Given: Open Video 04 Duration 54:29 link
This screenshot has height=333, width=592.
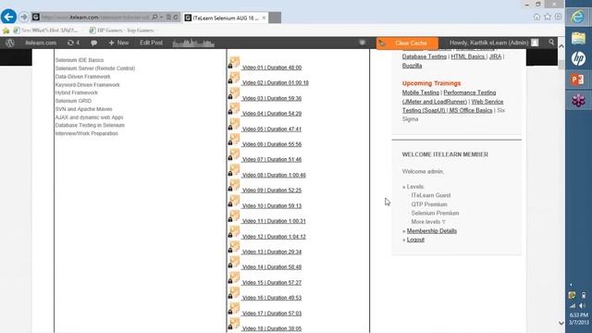Looking at the screenshot, I should click(x=271, y=113).
